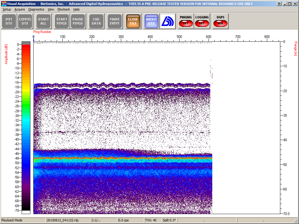
Task: Open the Diagnostics menu
Action: [x=36, y=9]
